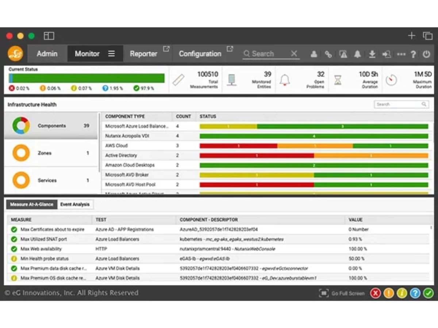
Task: Add a new tab with the plus icon
Action: click(x=412, y=35)
